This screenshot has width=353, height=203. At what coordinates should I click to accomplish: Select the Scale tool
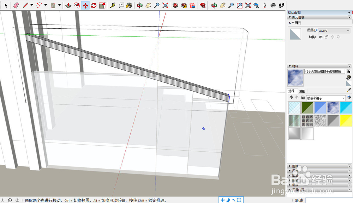102,5
